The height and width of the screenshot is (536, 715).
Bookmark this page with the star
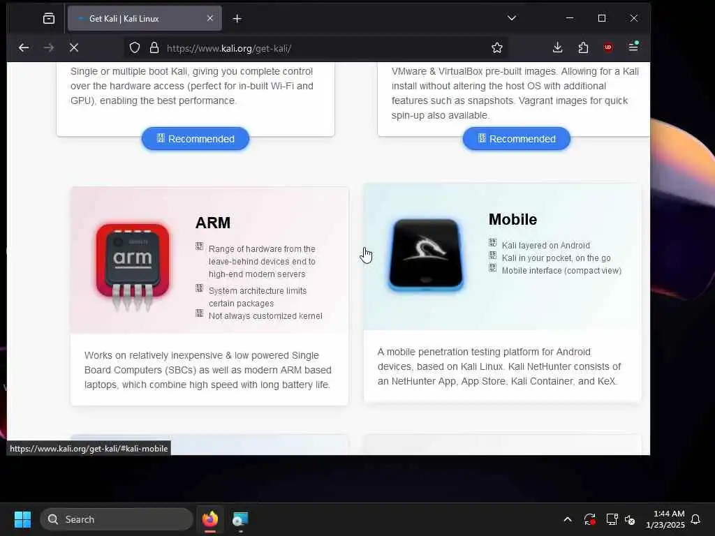pos(497,48)
